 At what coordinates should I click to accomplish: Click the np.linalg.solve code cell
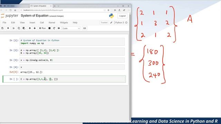coord(72,60)
